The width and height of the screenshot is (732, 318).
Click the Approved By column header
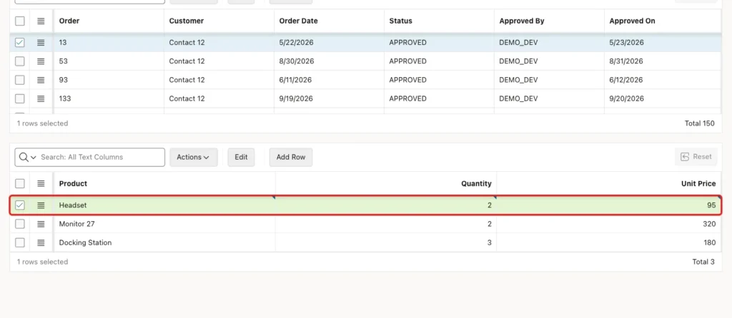tap(550, 21)
